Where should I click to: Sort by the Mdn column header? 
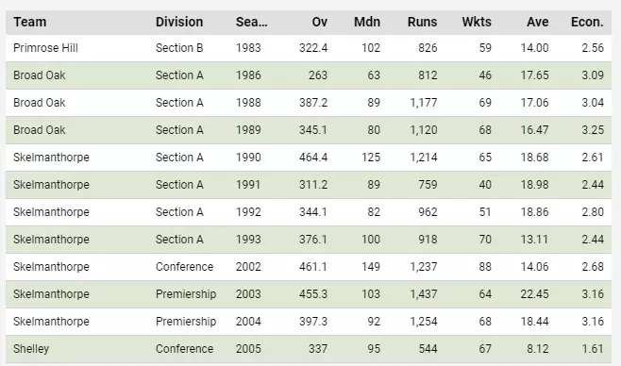[x=367, y=22]
